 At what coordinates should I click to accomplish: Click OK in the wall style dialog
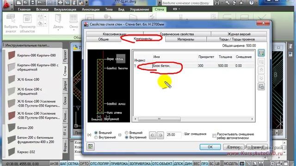pos(210,147)
